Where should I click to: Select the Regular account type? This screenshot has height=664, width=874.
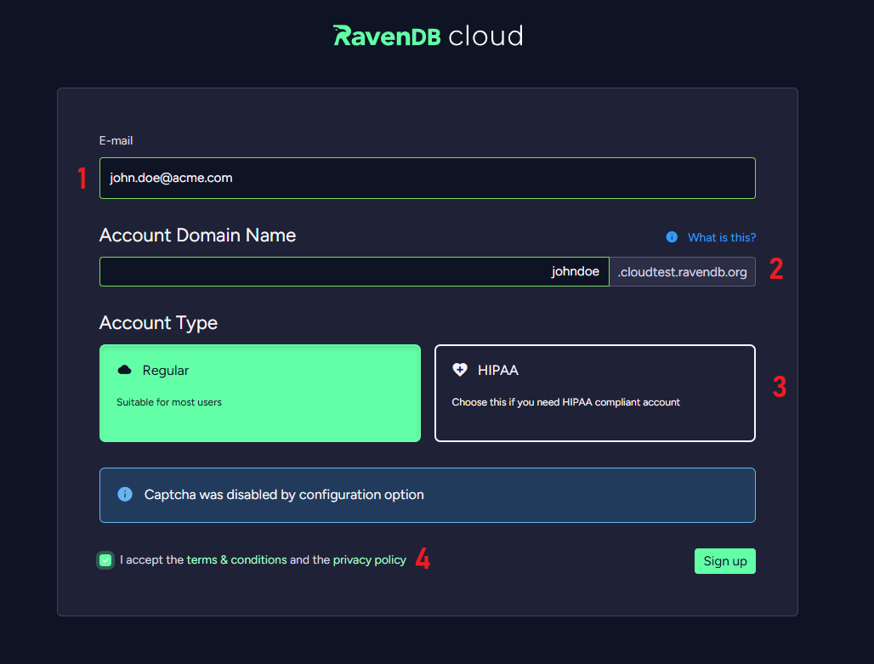point(260,393)
